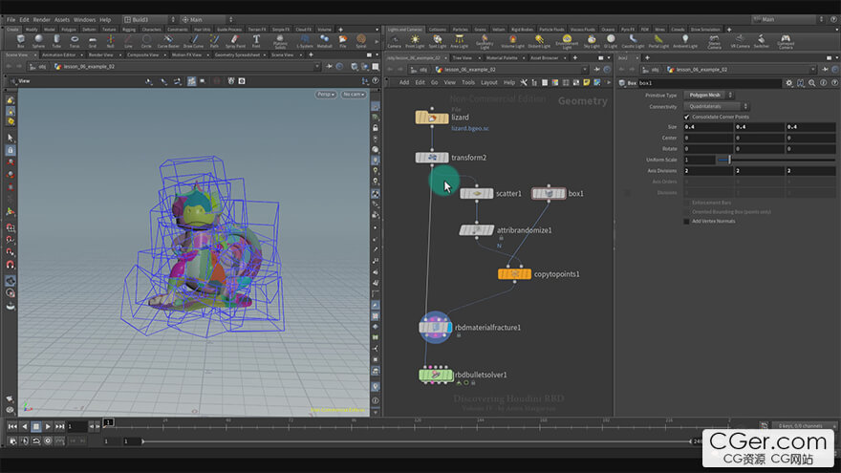This screenshot has width=841, height=473.
Task: Select the Spray Paint shelf tool
Action: (x=235, y=41)
